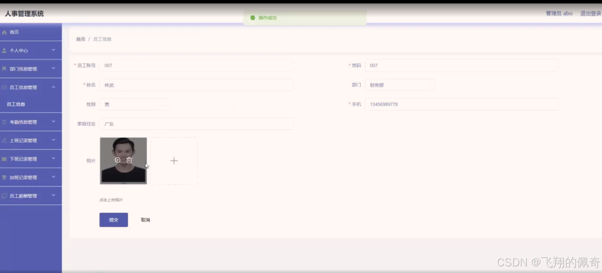Click 点击上传照片 hint text

tap(111, 200)
